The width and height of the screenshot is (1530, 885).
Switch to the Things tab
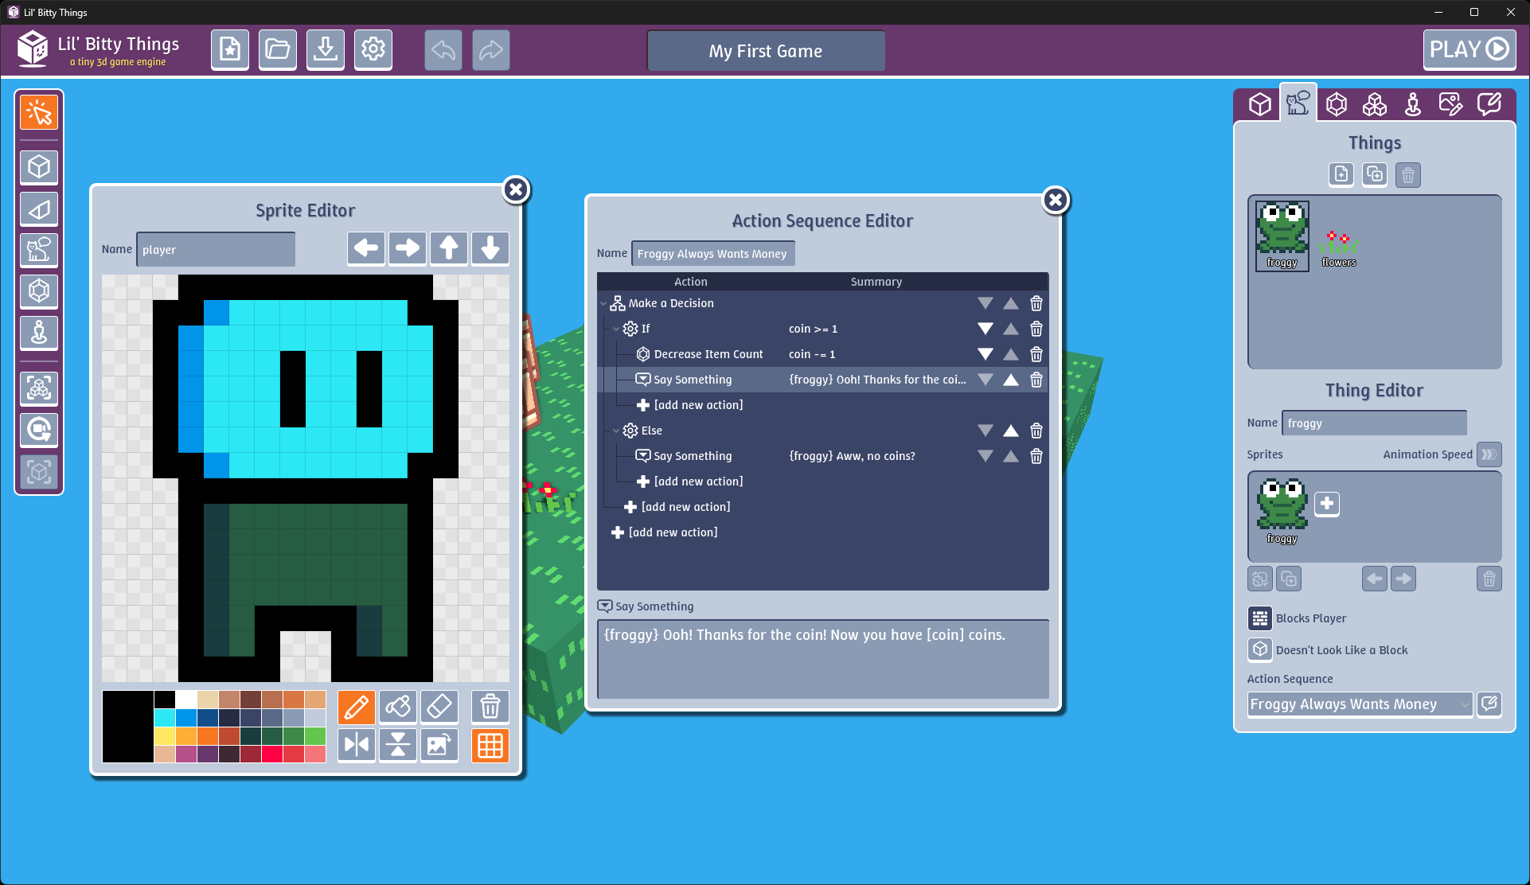[1298, 104]
